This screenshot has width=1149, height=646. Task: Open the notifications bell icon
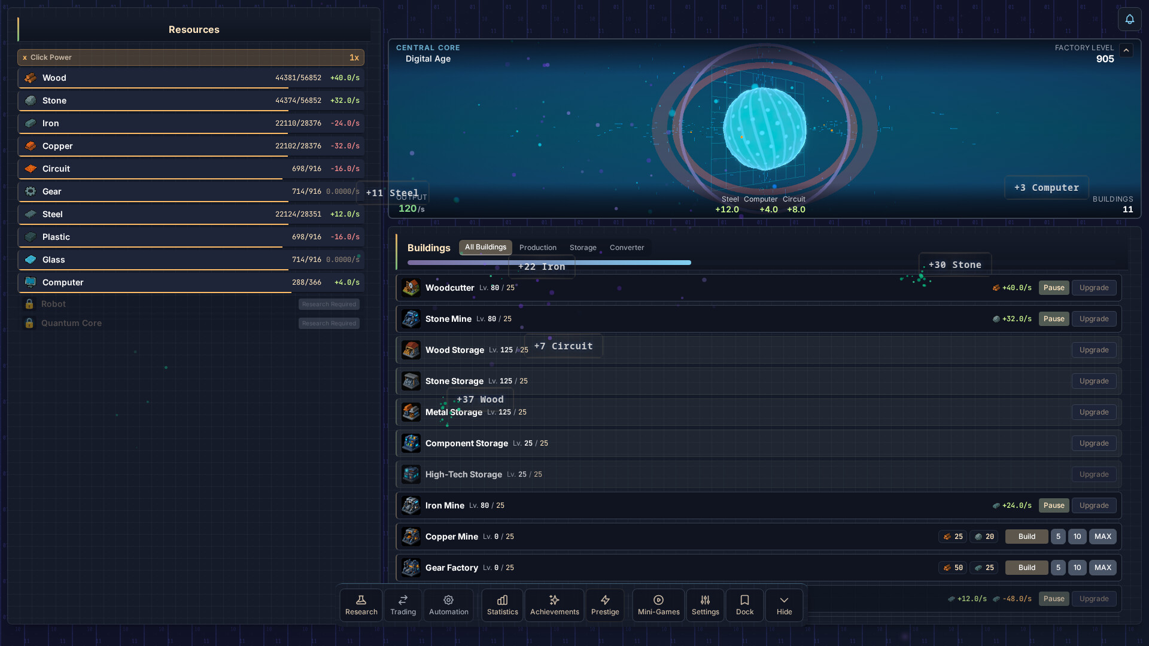click(x=1129, y=19)
